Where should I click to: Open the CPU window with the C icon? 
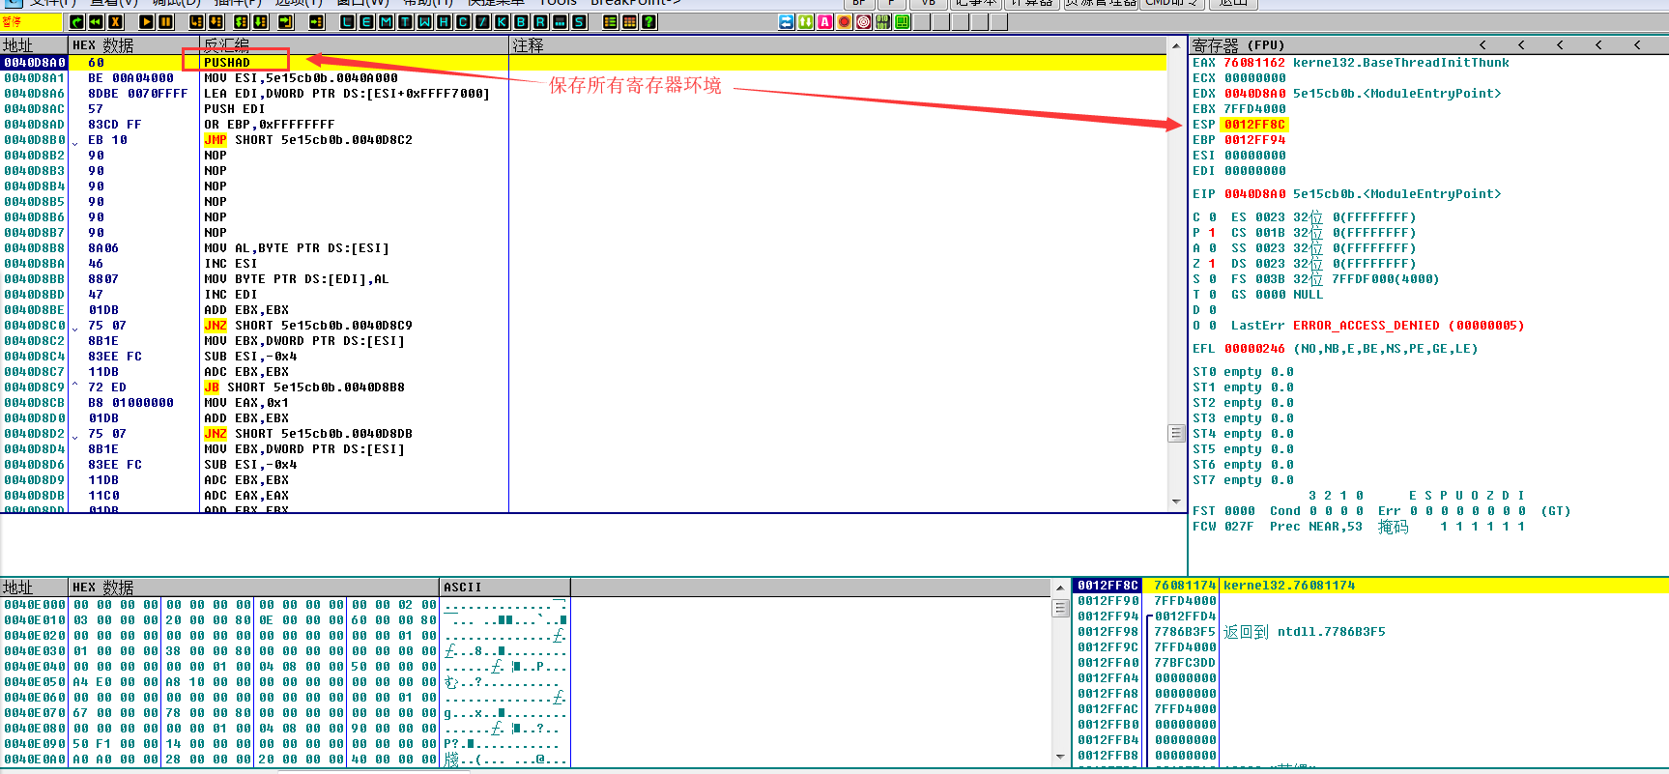coord(464,21)
